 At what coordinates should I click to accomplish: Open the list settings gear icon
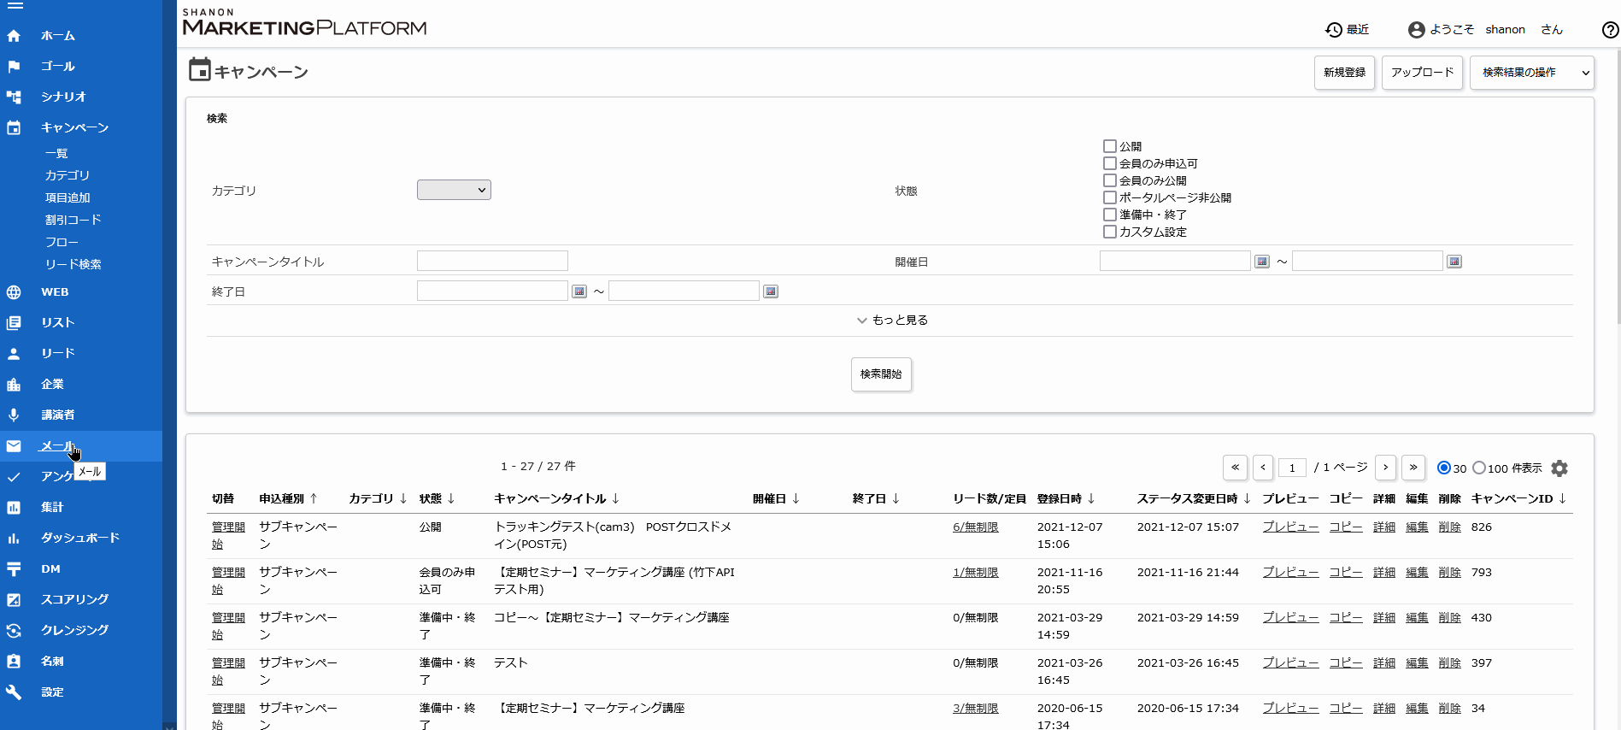(1559, 468)
